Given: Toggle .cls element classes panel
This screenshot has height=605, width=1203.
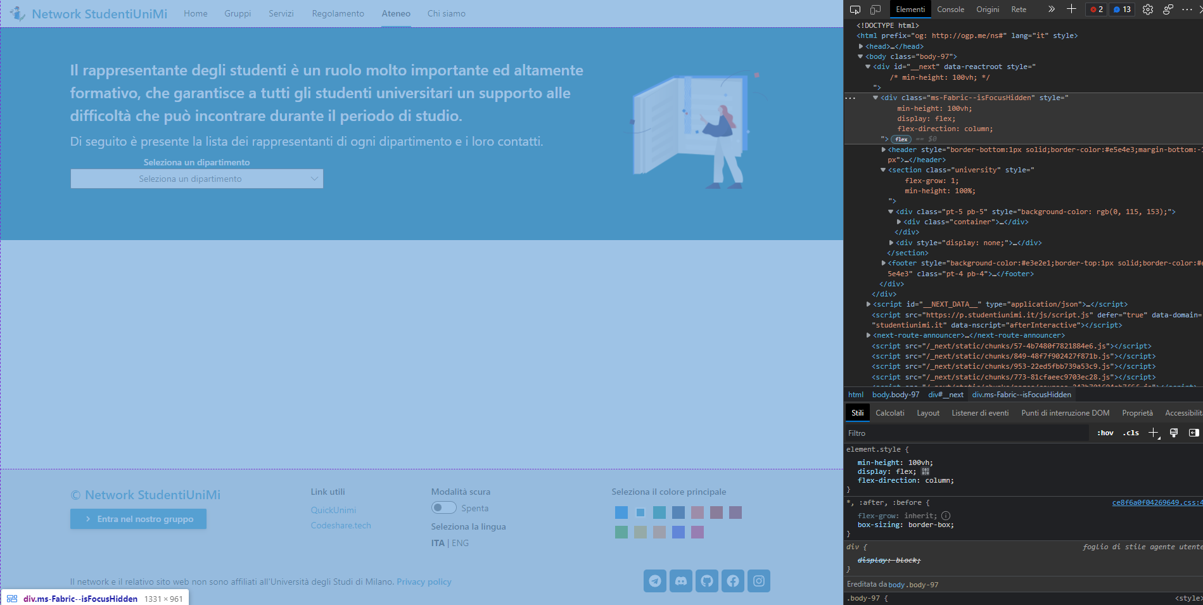Looking at the screenshot, I should coord(1131,433).
